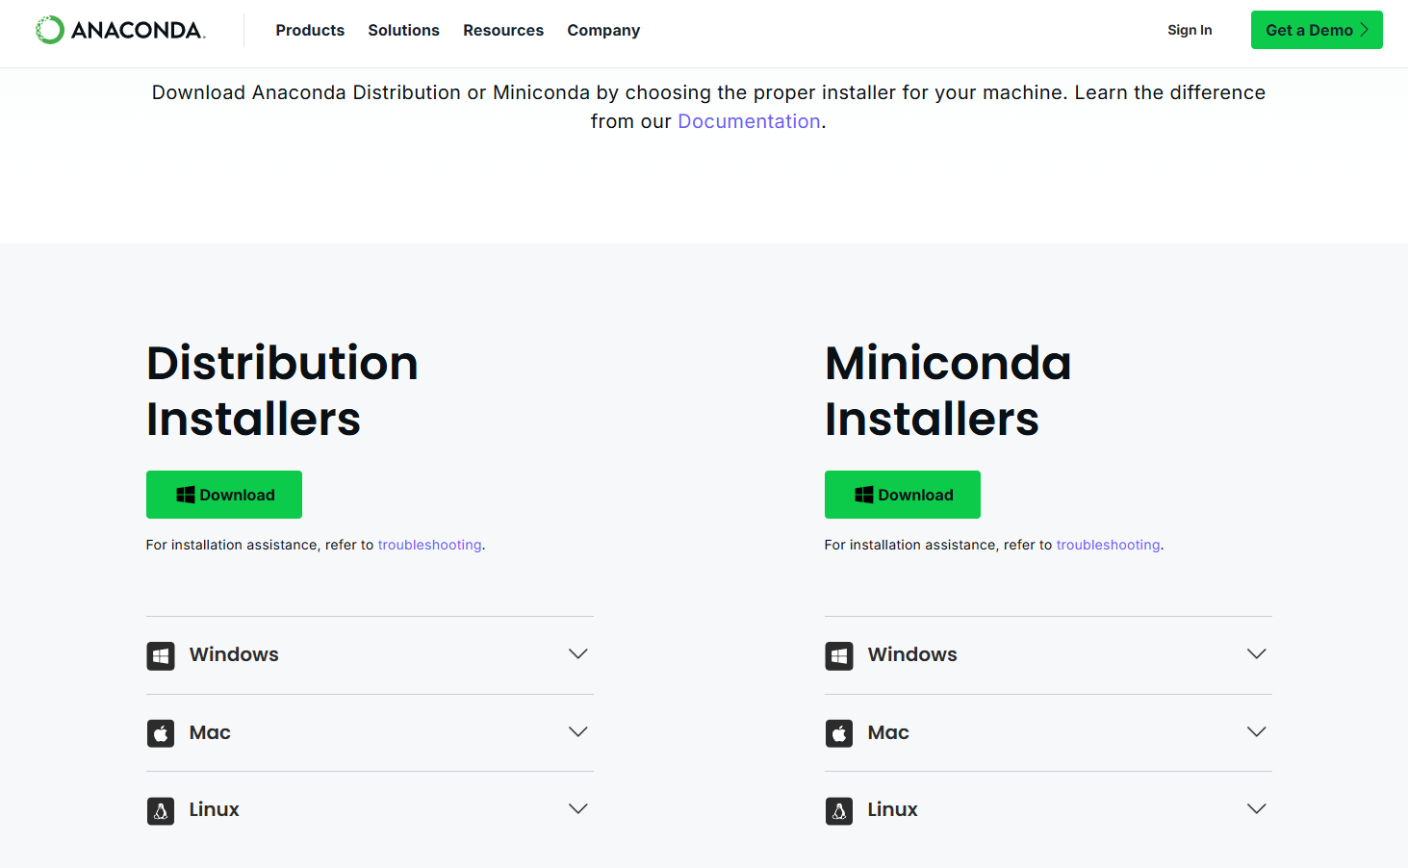Select Linux label under Distribution Installers
The height and width of the screenshot is (868, 1408).
(214, 809)
